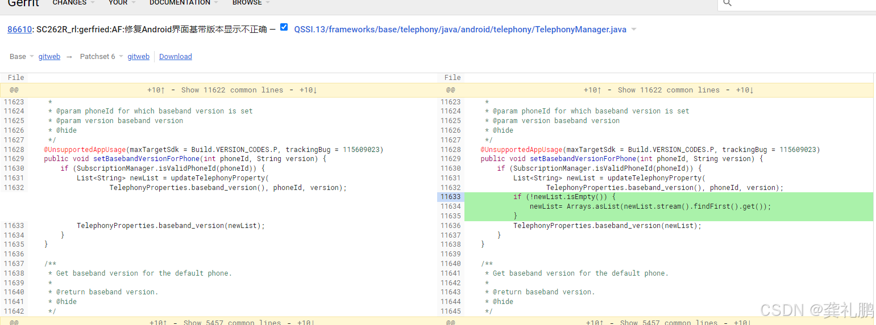The height and width of the screenshot is (325, 876).
Task: Click right pane File header label
Action: [x=452, y=78]
